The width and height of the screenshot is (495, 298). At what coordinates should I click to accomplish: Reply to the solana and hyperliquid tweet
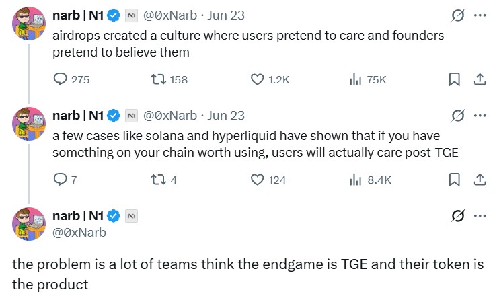[61, 180]
